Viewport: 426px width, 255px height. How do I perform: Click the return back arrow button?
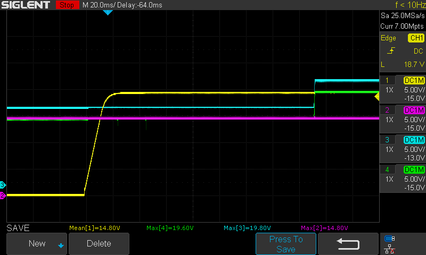click(x=348, y=244)
